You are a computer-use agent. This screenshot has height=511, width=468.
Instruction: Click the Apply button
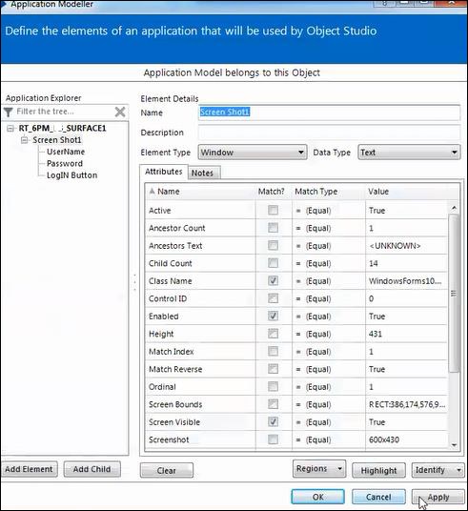(438, 497)
